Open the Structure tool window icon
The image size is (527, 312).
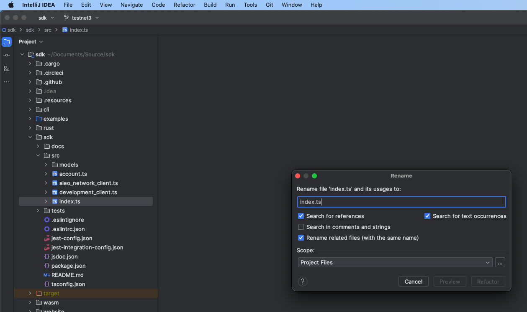(x=6, y=68)
